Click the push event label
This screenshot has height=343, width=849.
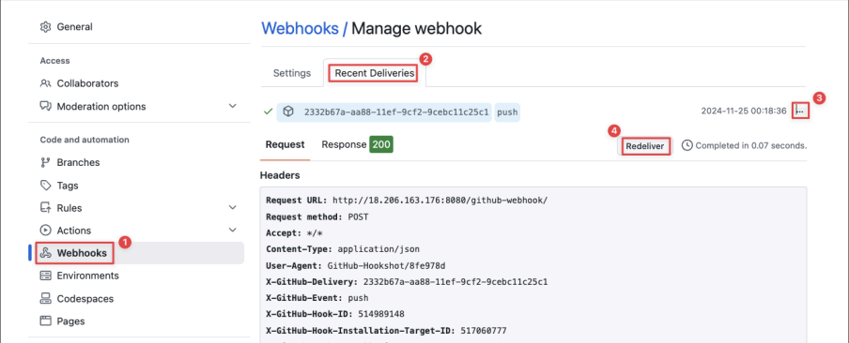coord(507,112)
